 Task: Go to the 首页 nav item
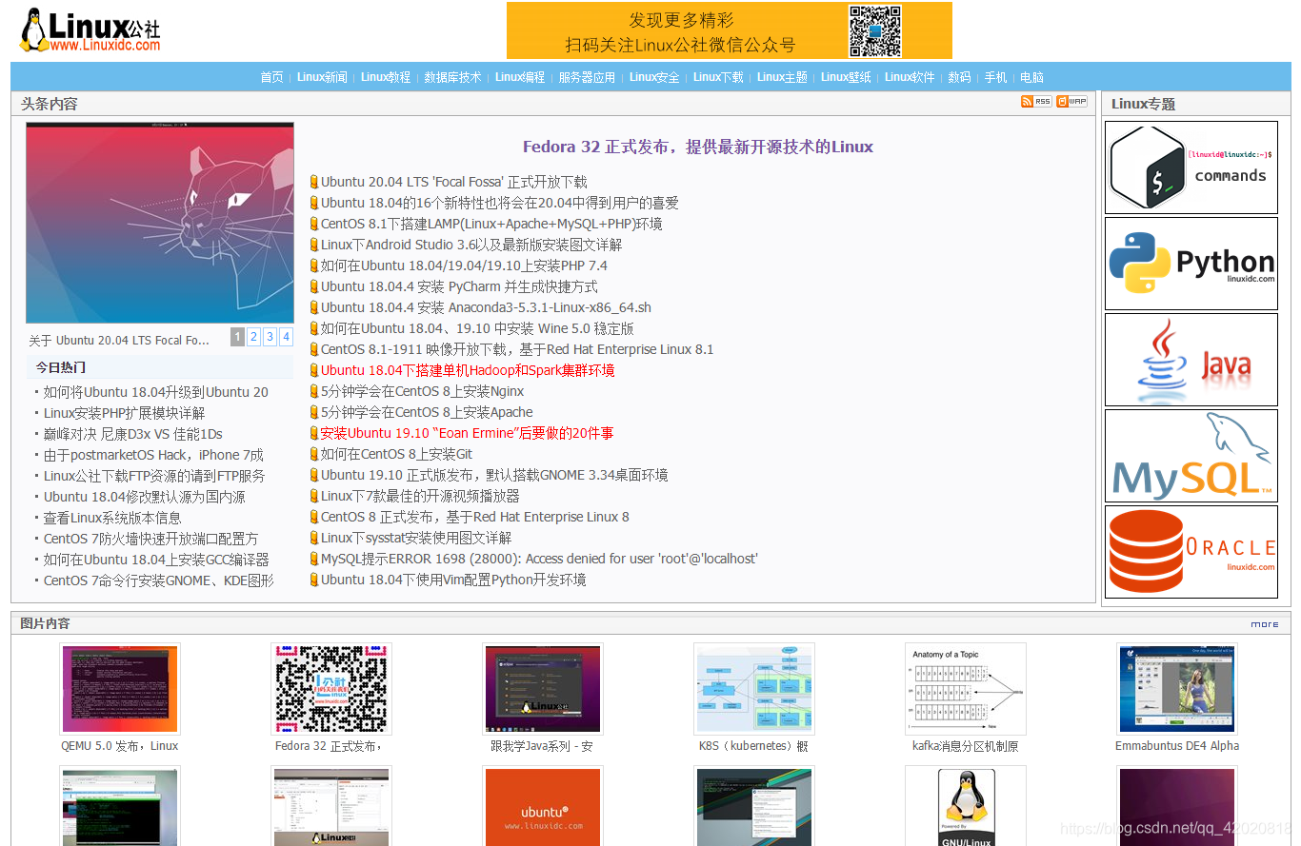coord(271,77)
